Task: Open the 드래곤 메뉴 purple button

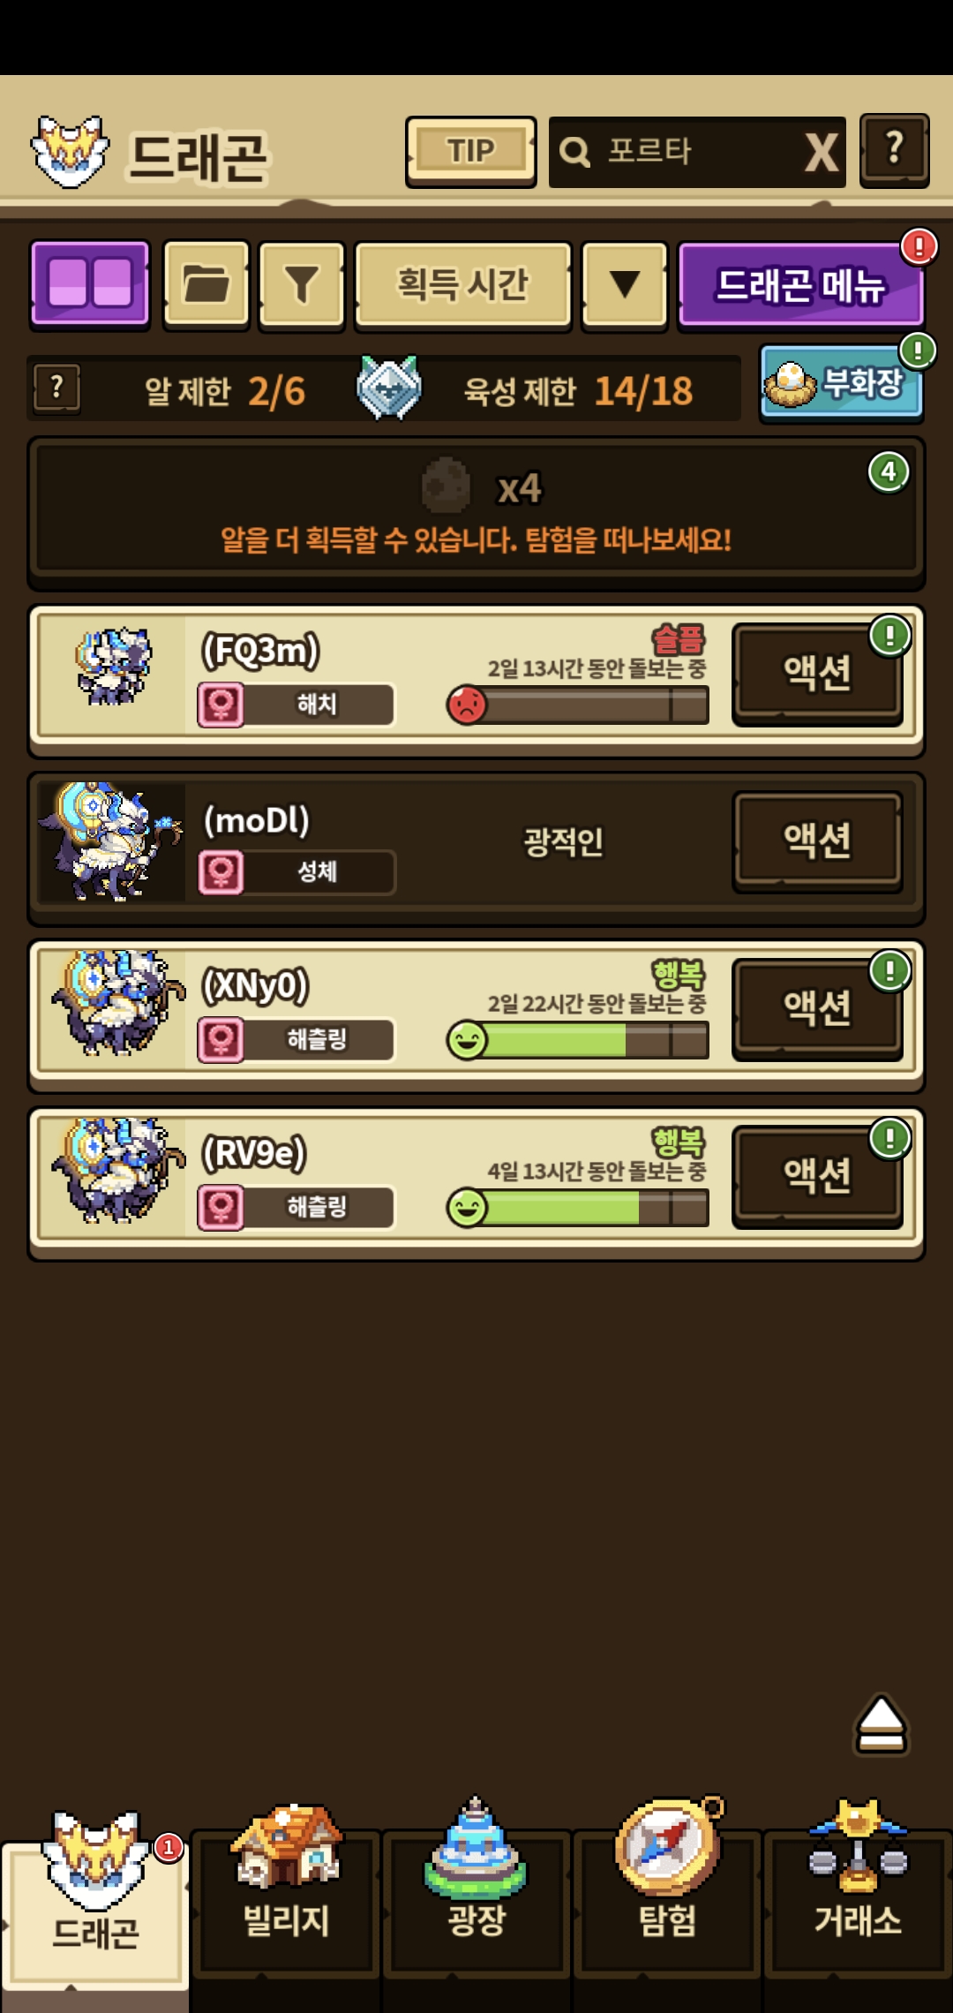Action: [800, 284]
